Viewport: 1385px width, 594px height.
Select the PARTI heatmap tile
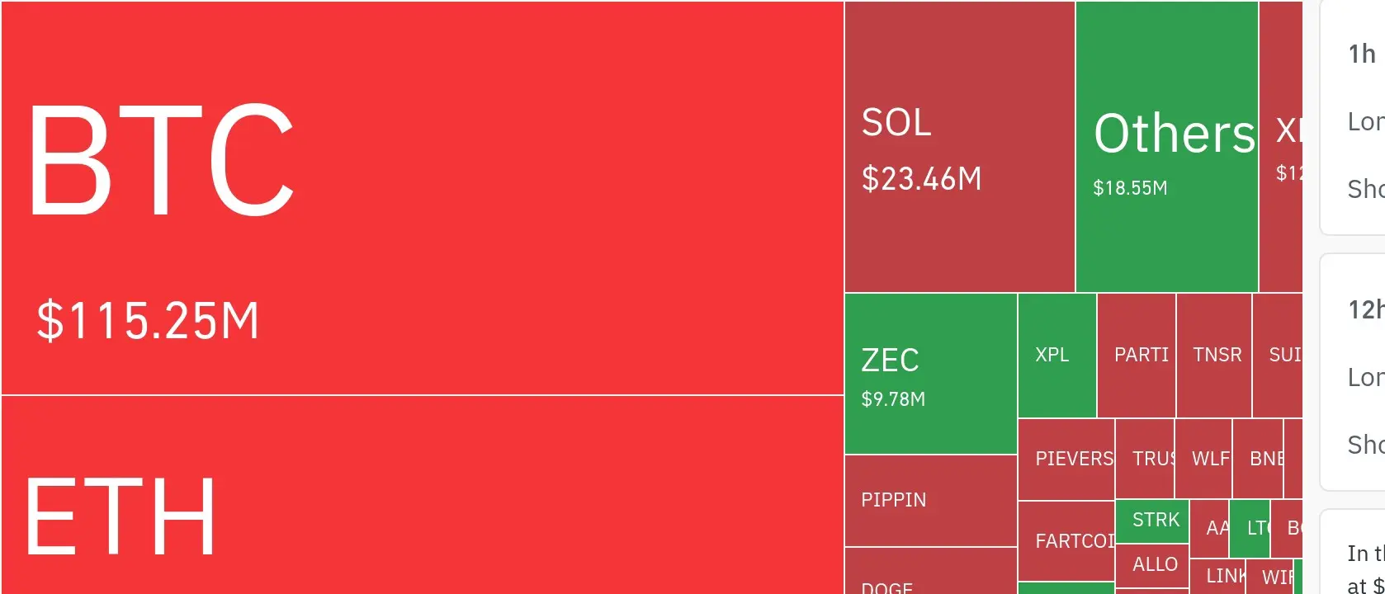click(x=1136, y=356)
